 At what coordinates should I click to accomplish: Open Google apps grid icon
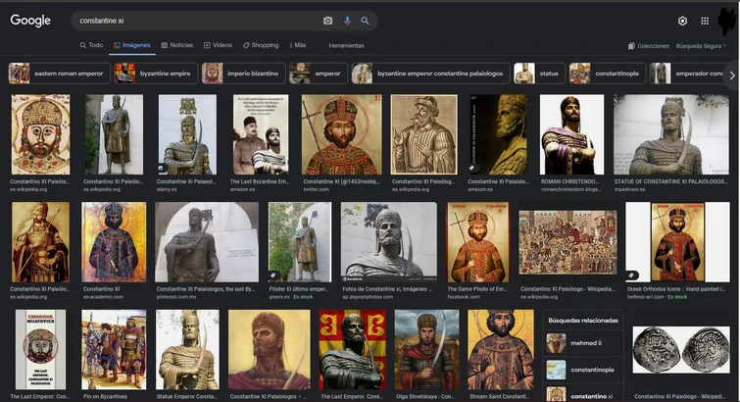coord(705,21)
